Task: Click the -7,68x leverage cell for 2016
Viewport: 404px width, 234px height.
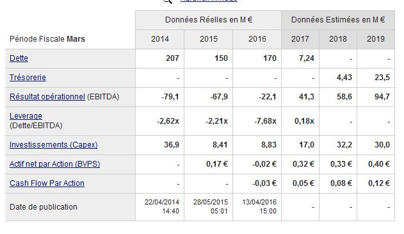Action: pyautogui.click(x=265, y=121)
